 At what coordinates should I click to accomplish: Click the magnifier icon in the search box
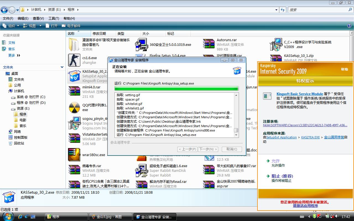click(x=350, y=10)
